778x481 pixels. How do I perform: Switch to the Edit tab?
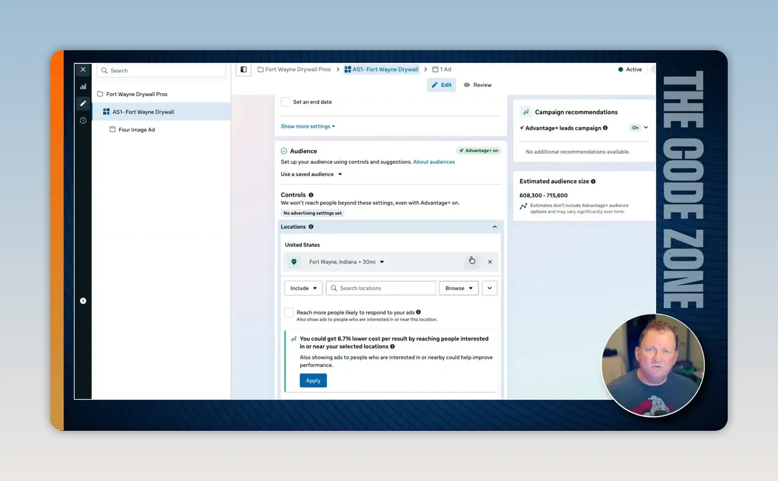[x=441, y=85]
